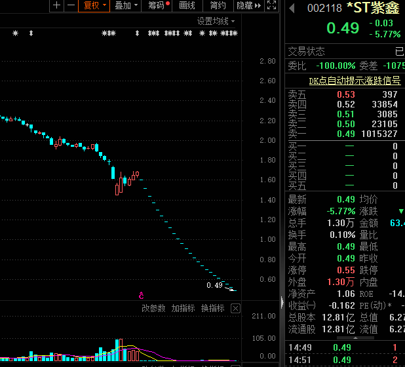Image resolution: width=405 pixels, height=367 pixels.
Task: Zoom in chart with plus button
Action: pyautogui.click(x=56, y=5)
